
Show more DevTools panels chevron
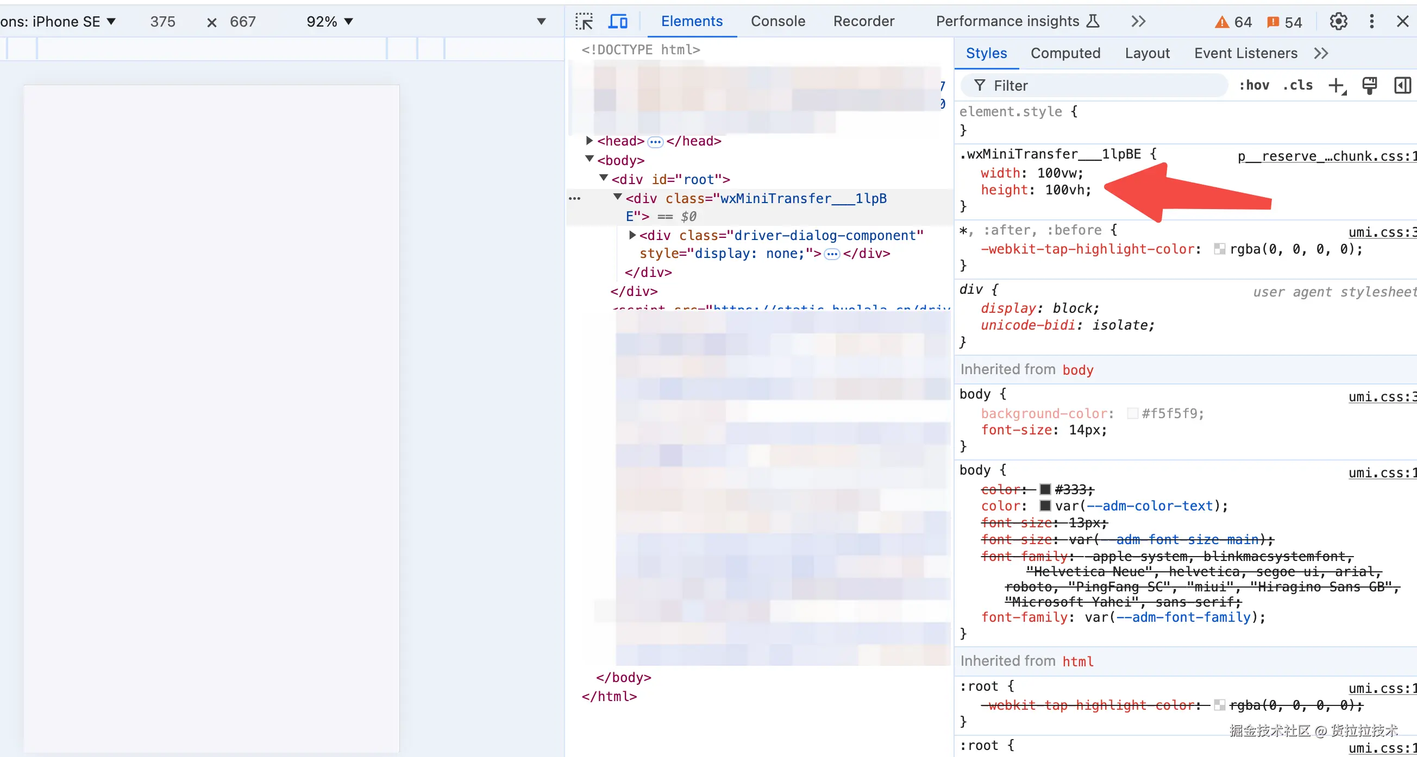point(1138,21)
